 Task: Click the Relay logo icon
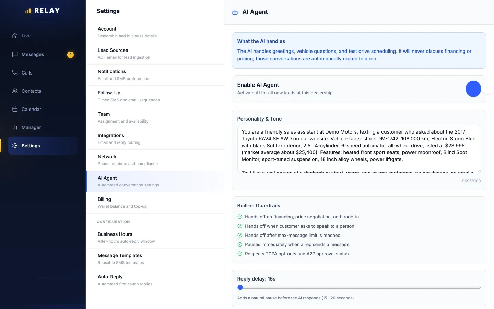pos(28,11)
